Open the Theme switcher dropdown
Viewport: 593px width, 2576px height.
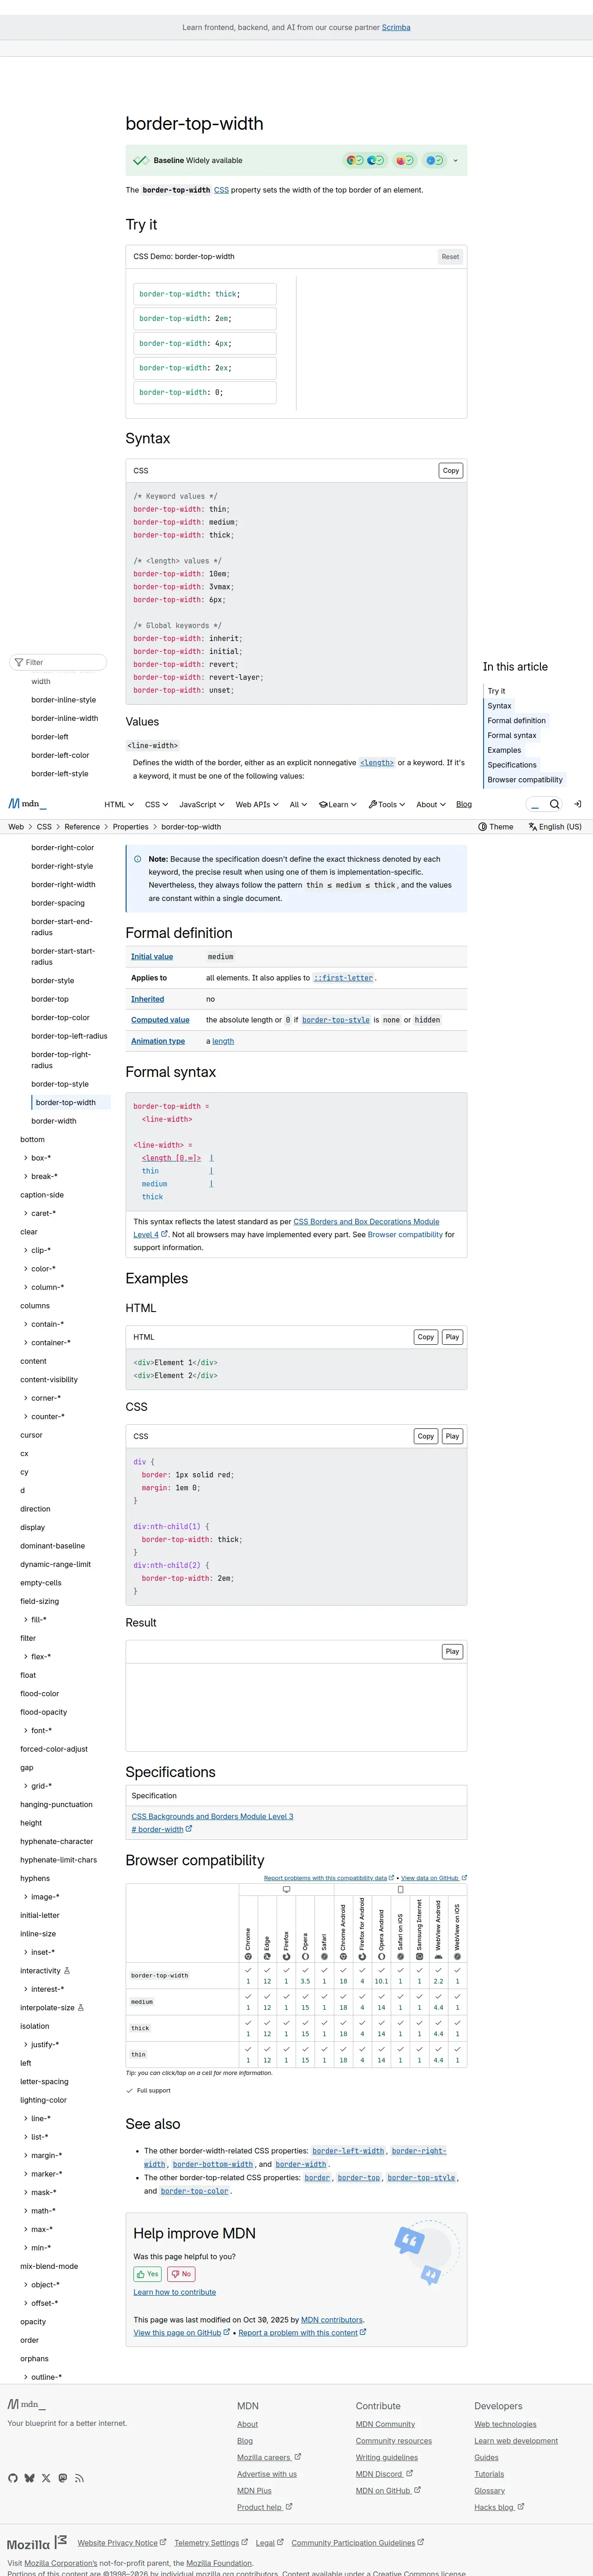point(496,827)
